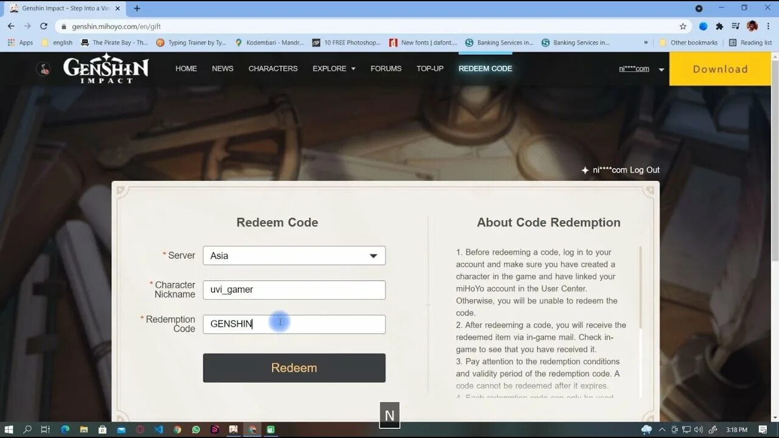This screenshot has width=779, height=438.
Task: Open Chrome three-dot menu
Action: click(768, 26)
